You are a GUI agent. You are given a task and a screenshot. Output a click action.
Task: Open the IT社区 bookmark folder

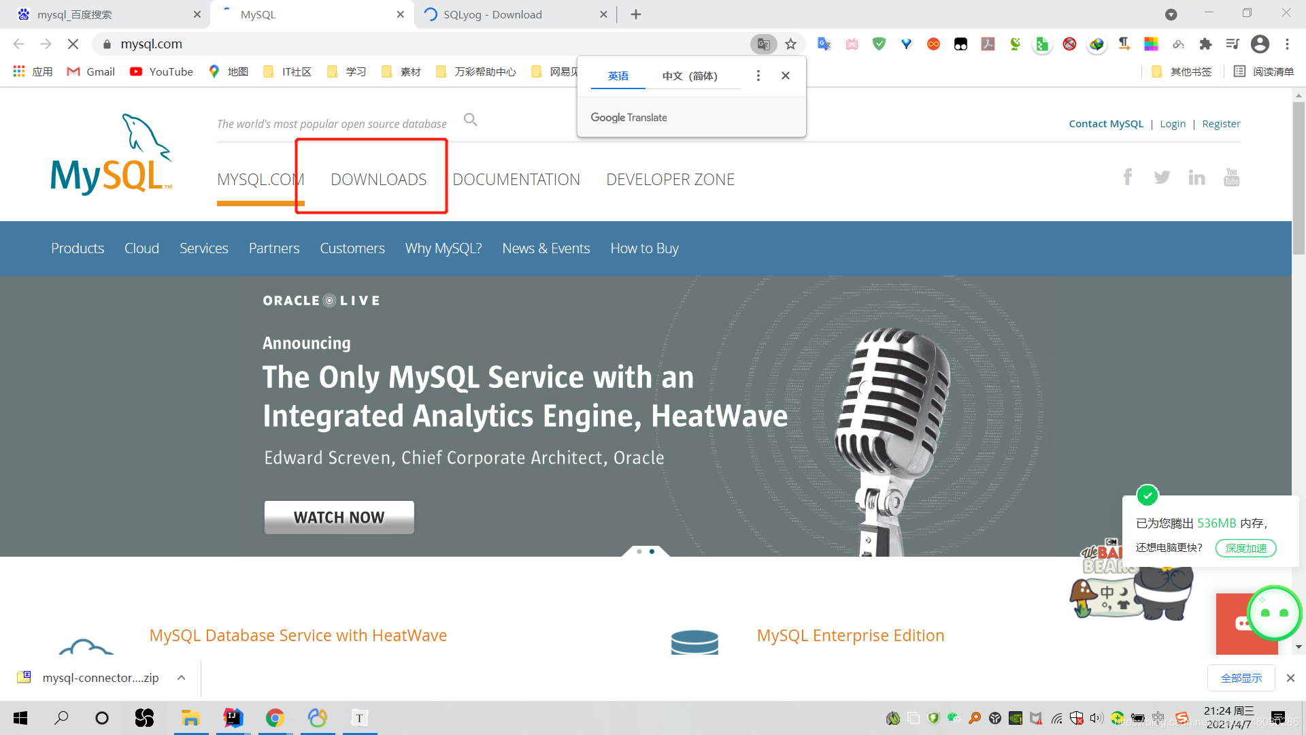(x=287, y=71)
